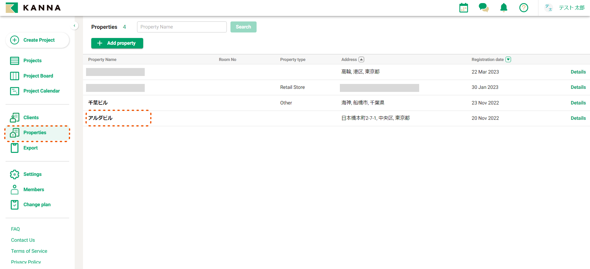Sort by Registration date descending arrow
Viewport: 590px width, 269px height.
pos(508,59)
